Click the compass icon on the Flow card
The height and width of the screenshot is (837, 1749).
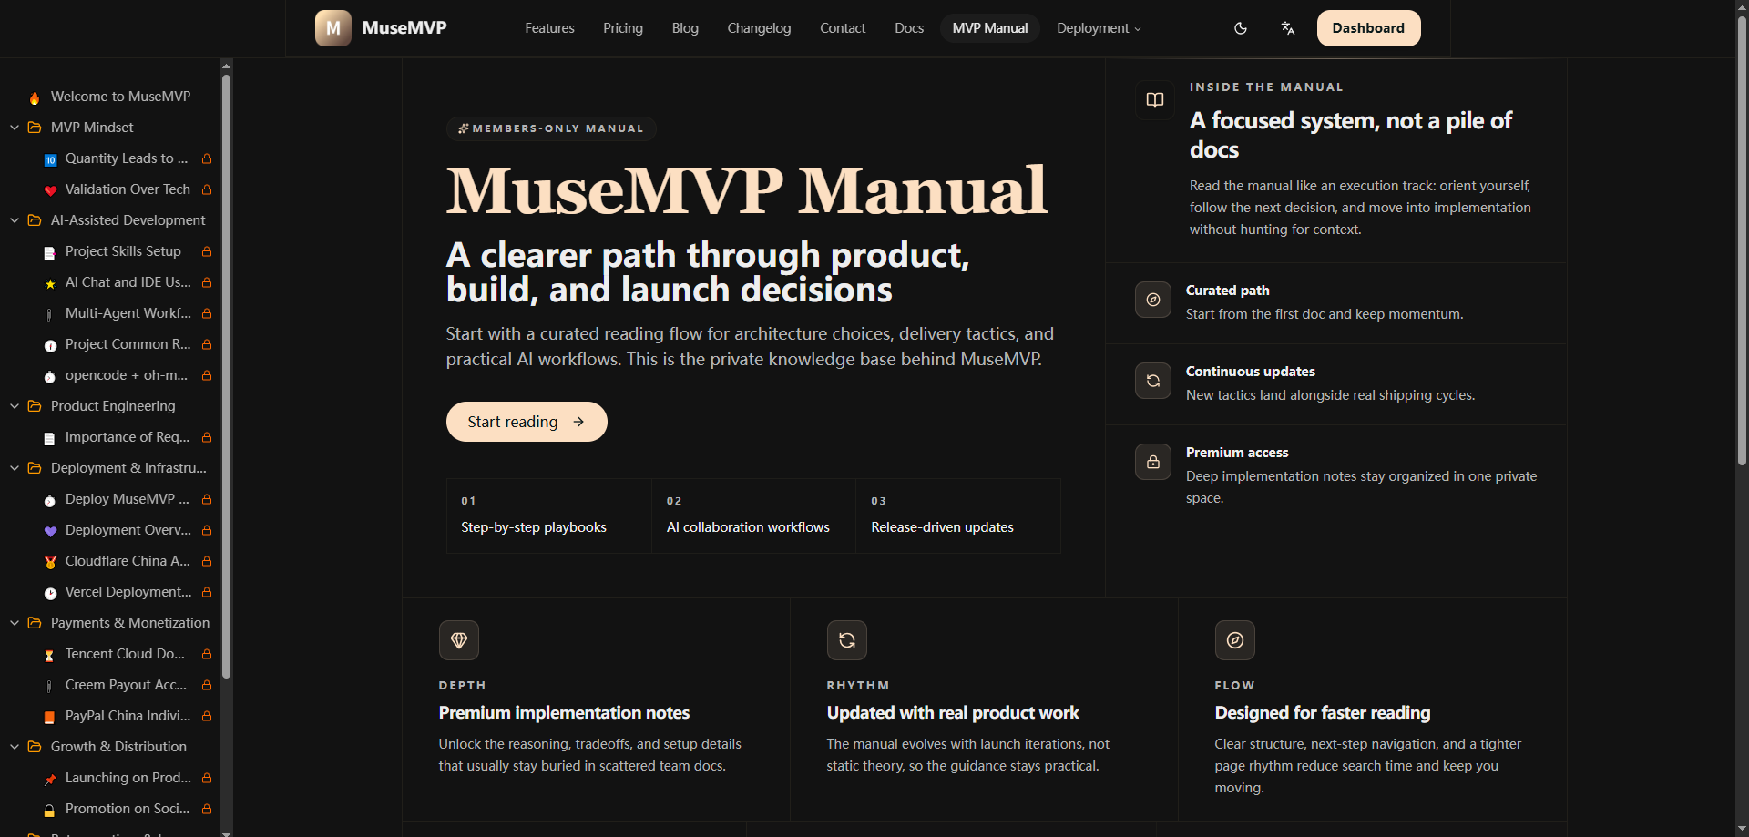pyautogui.click(x=1234, y=640)
